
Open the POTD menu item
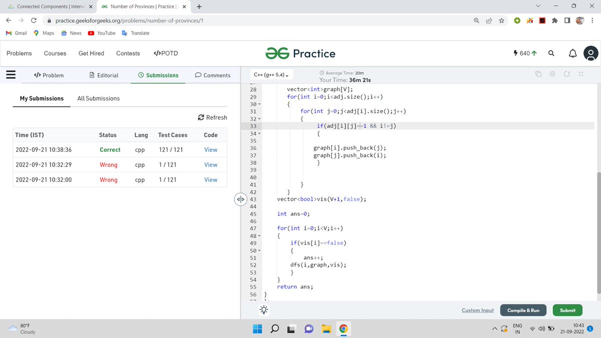click(x=165, y=53)
